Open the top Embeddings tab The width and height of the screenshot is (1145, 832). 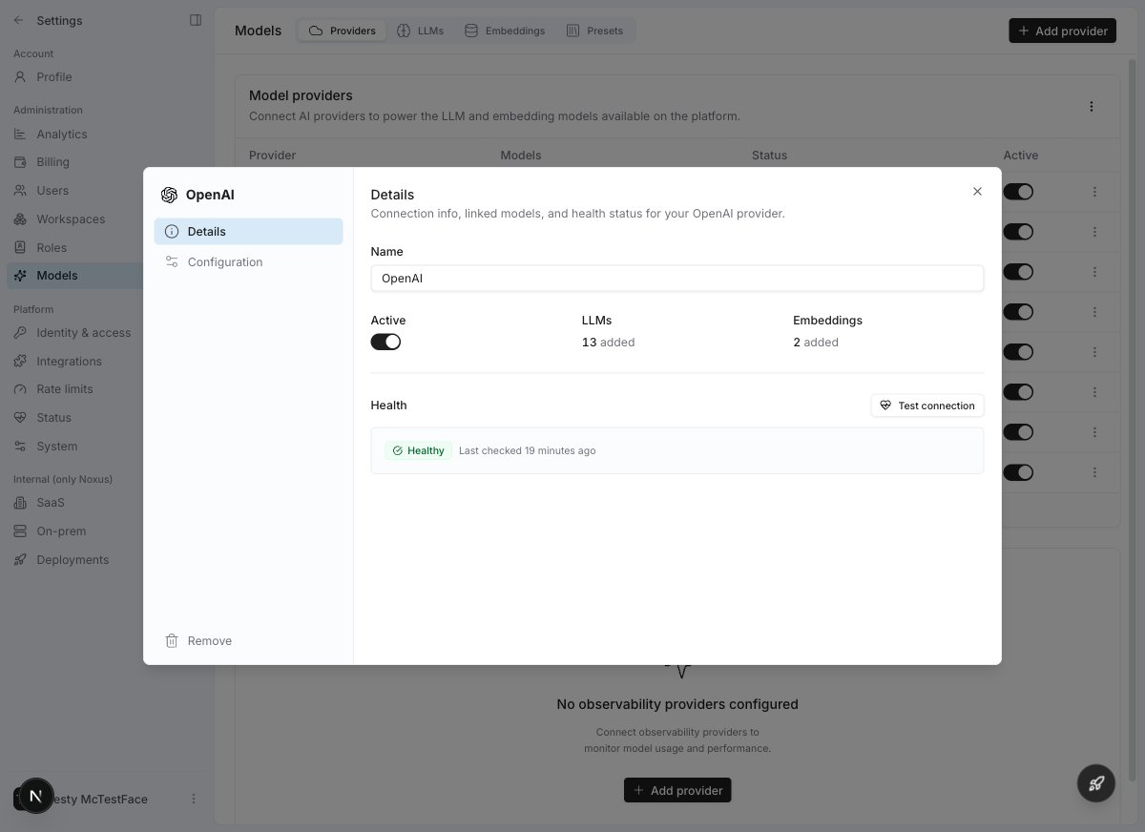pos(505,31)
